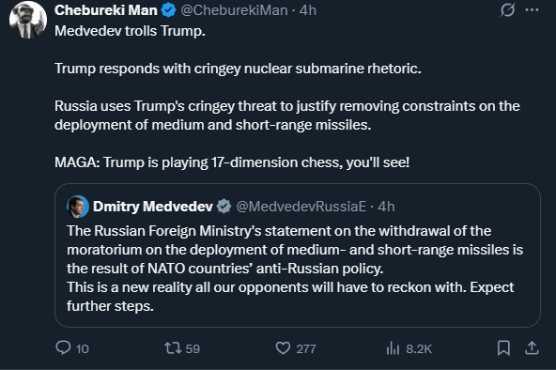This screenshot has height=370, width=556.
Task: Click the Grok explain icon
Action: (507, 10)
